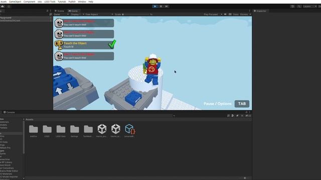Click the top skull objective icon

click(59, 23)
